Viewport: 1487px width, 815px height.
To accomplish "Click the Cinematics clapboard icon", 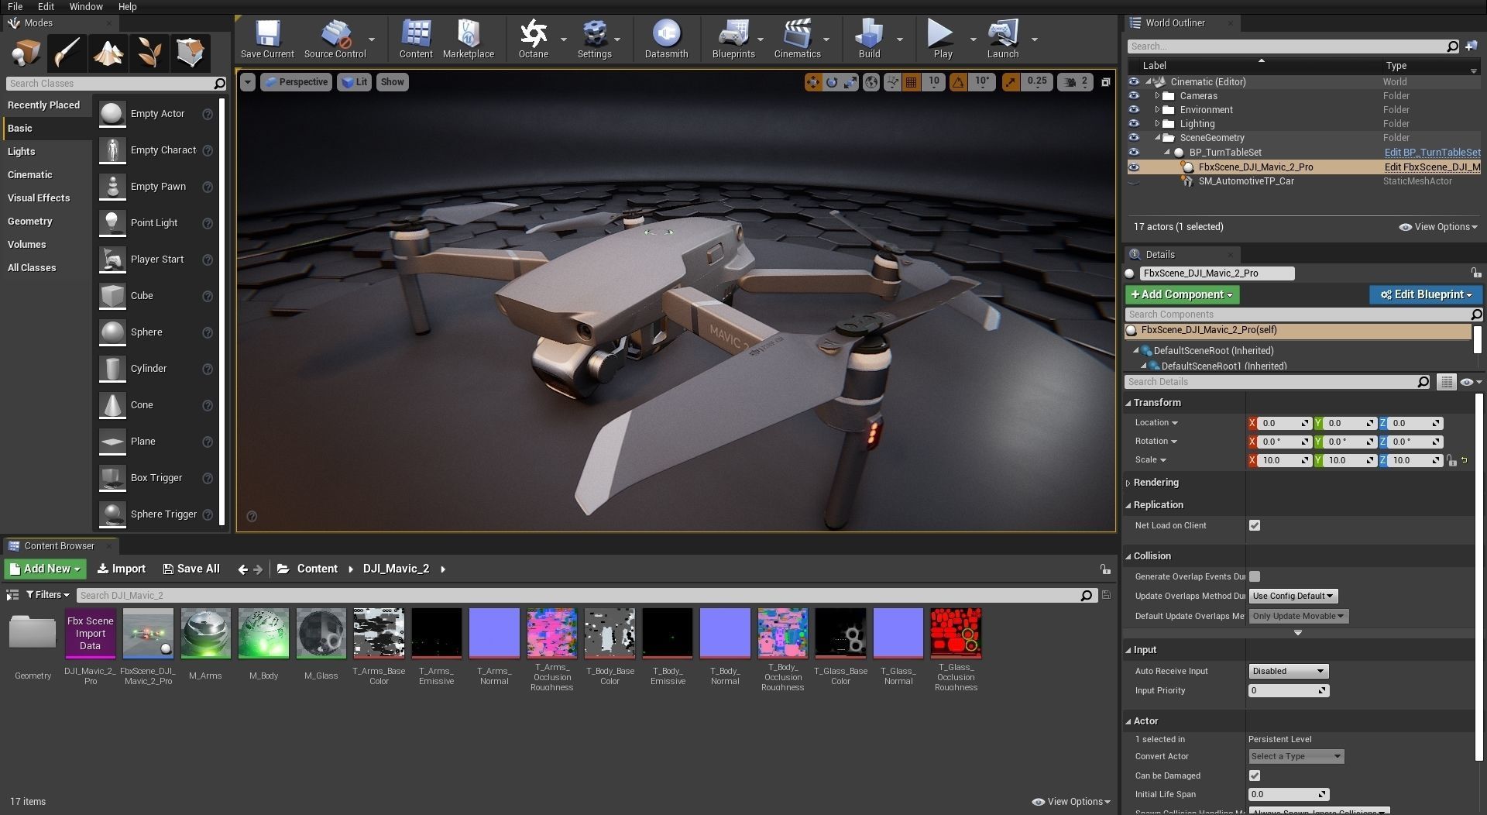I will point(798,39).
